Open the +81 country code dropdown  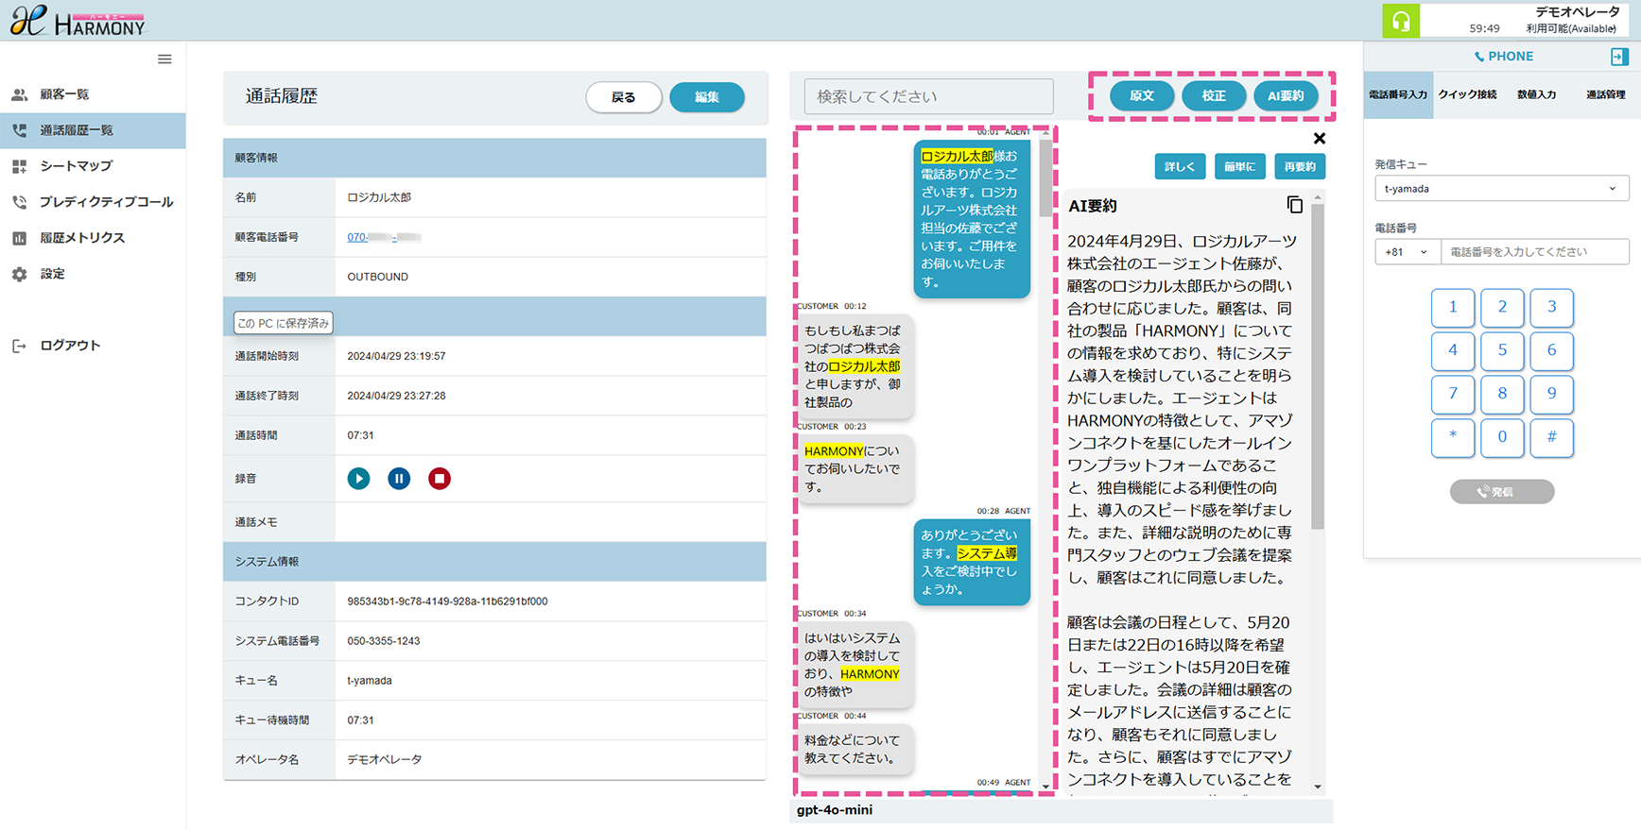tap(1406, 252)
